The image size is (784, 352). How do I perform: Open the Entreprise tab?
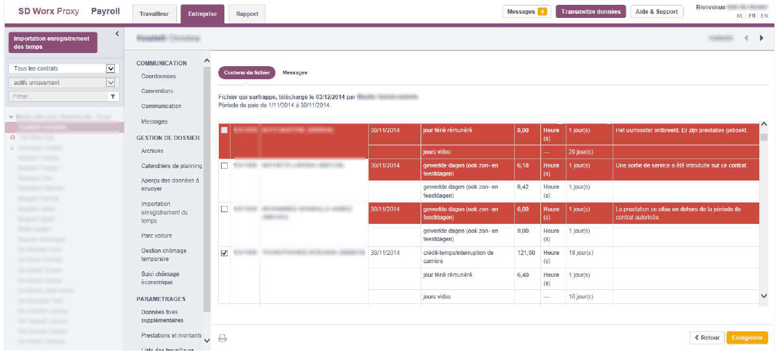click(x=202, y=14)
